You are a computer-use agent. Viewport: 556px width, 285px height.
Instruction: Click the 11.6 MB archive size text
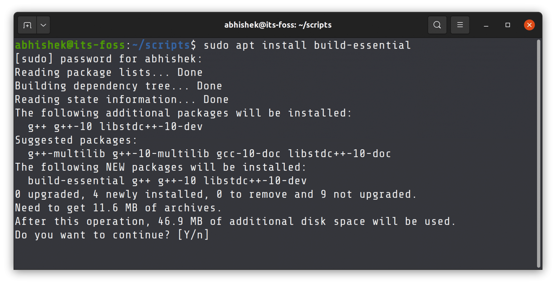coord(115,208)
